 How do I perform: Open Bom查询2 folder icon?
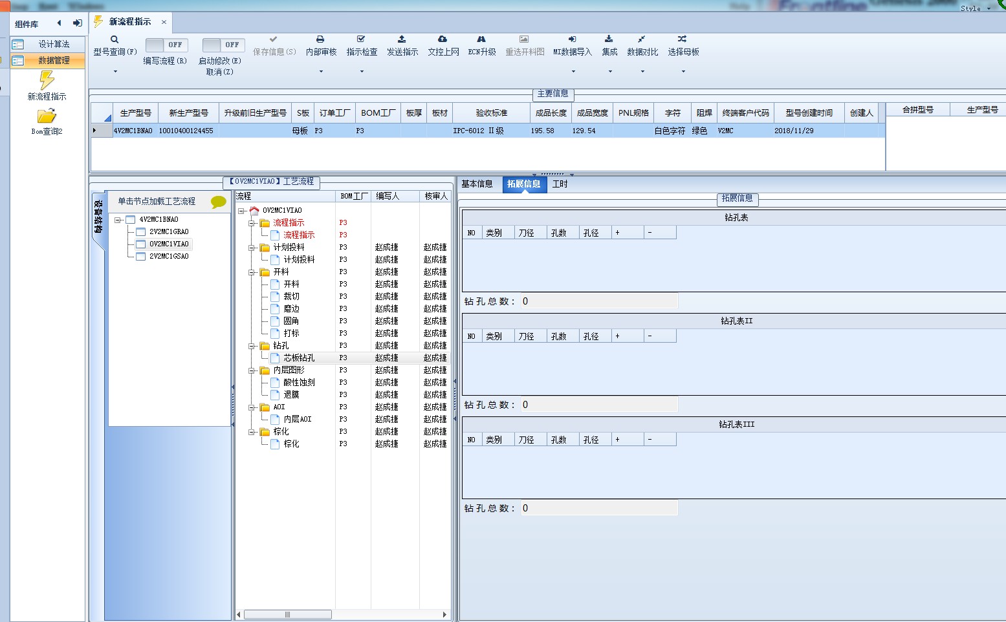click(x=47, y=116)
